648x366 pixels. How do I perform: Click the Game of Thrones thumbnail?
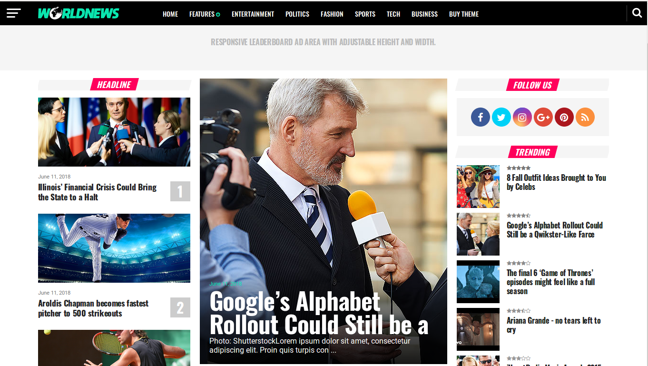click(478, 282)
